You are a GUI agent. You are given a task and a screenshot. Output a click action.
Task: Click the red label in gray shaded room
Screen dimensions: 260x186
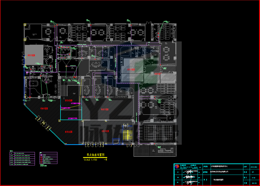tap(31, 55)
